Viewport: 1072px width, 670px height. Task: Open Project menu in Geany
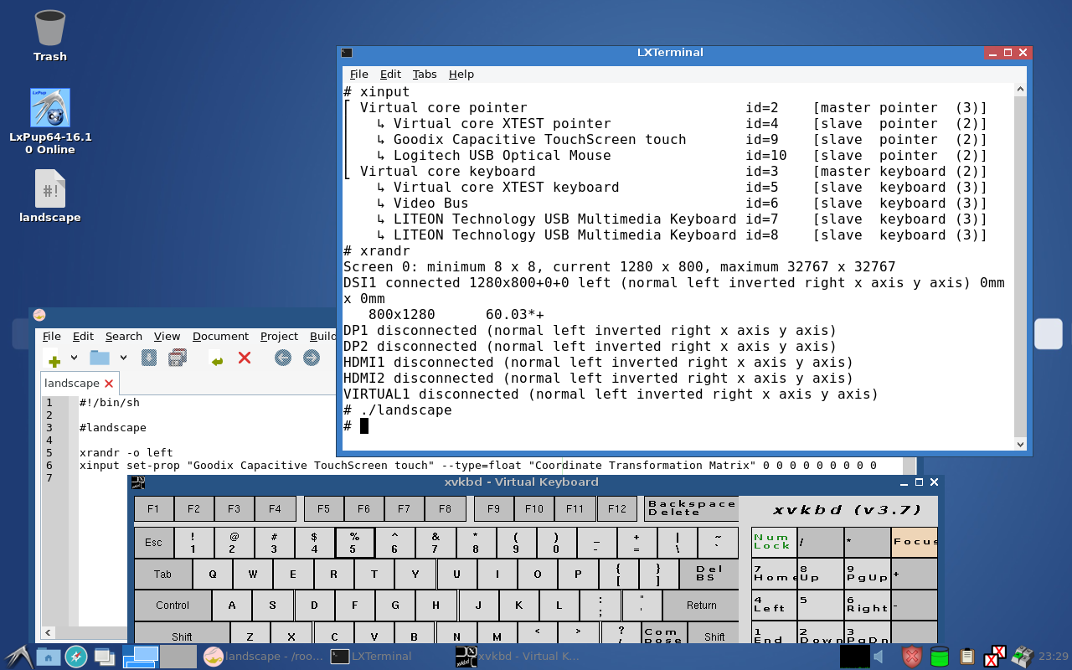(279, 336)
